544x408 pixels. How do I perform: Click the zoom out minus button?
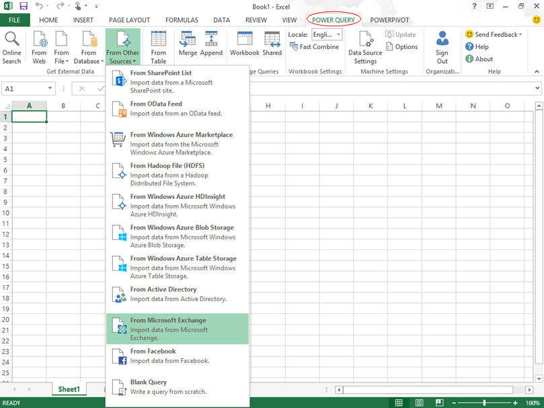454,403
